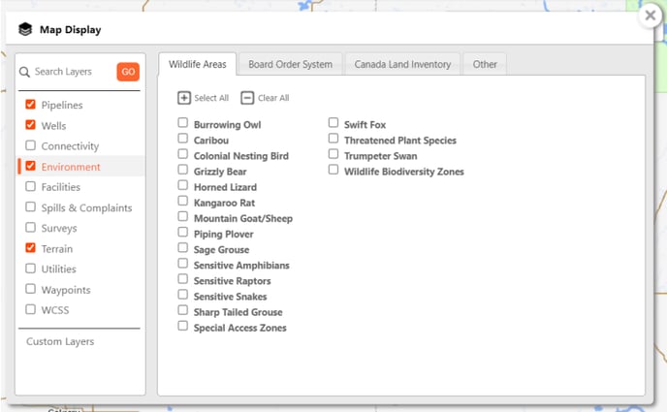Click the Select All plus icon

[184, 98]
